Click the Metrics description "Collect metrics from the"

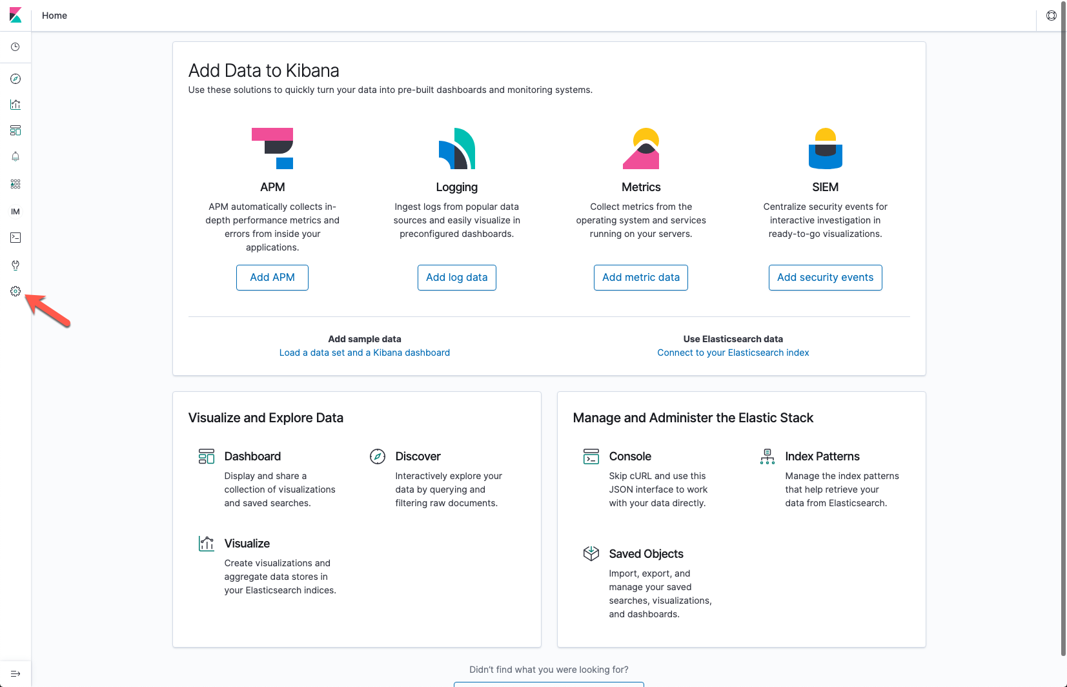(x=641, y=220)
